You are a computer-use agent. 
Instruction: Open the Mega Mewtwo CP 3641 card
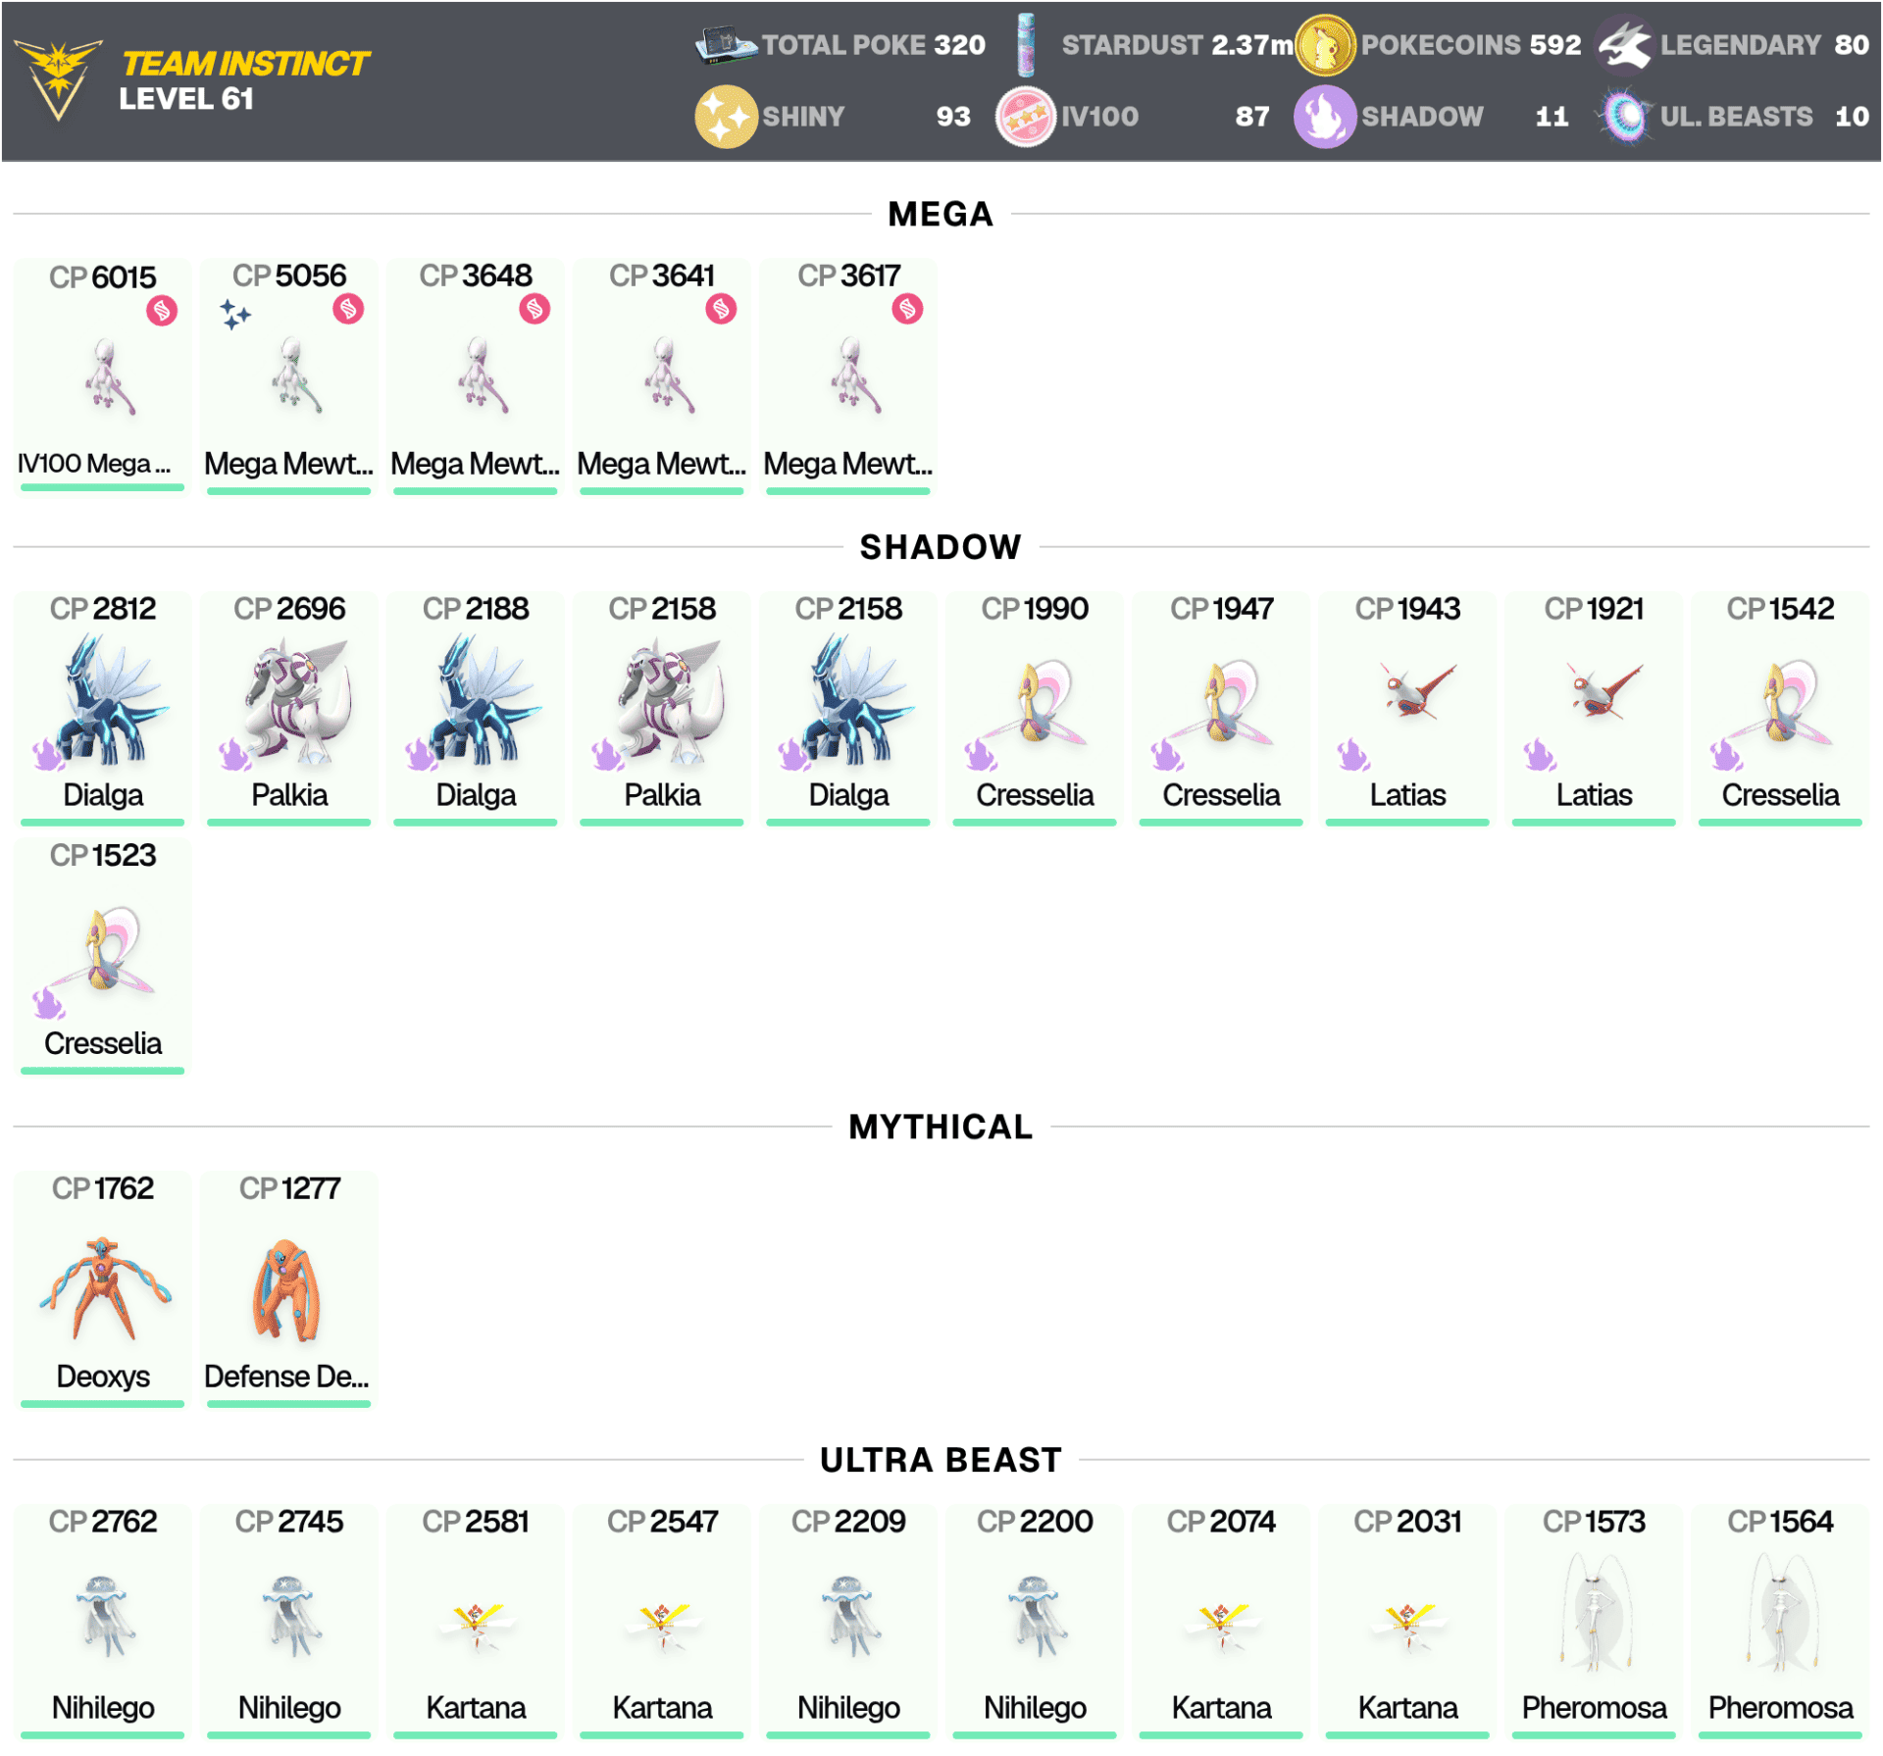click(x=662, y=376)
